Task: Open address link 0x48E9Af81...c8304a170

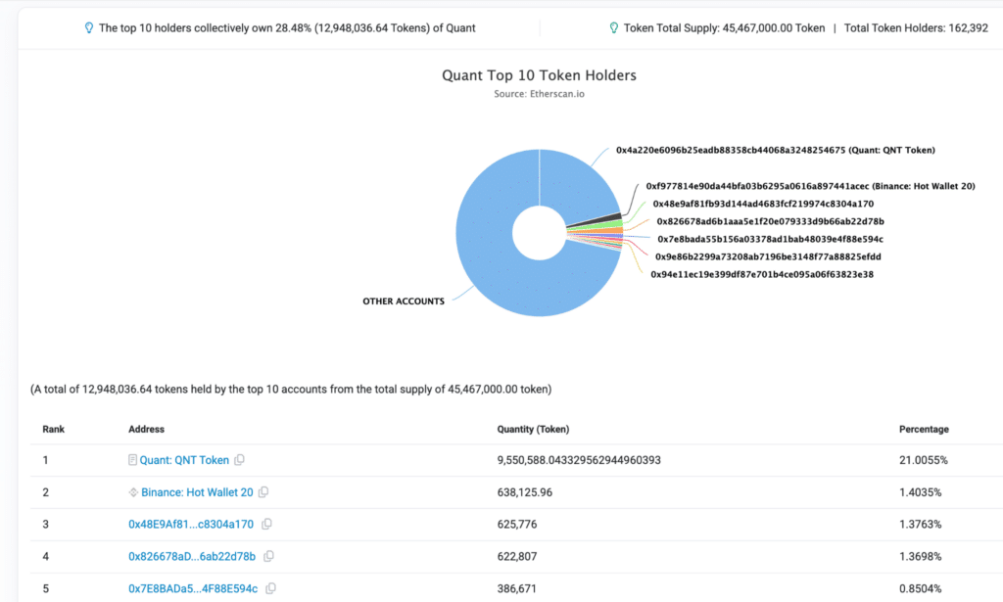Action: click(x=191, y=524)
